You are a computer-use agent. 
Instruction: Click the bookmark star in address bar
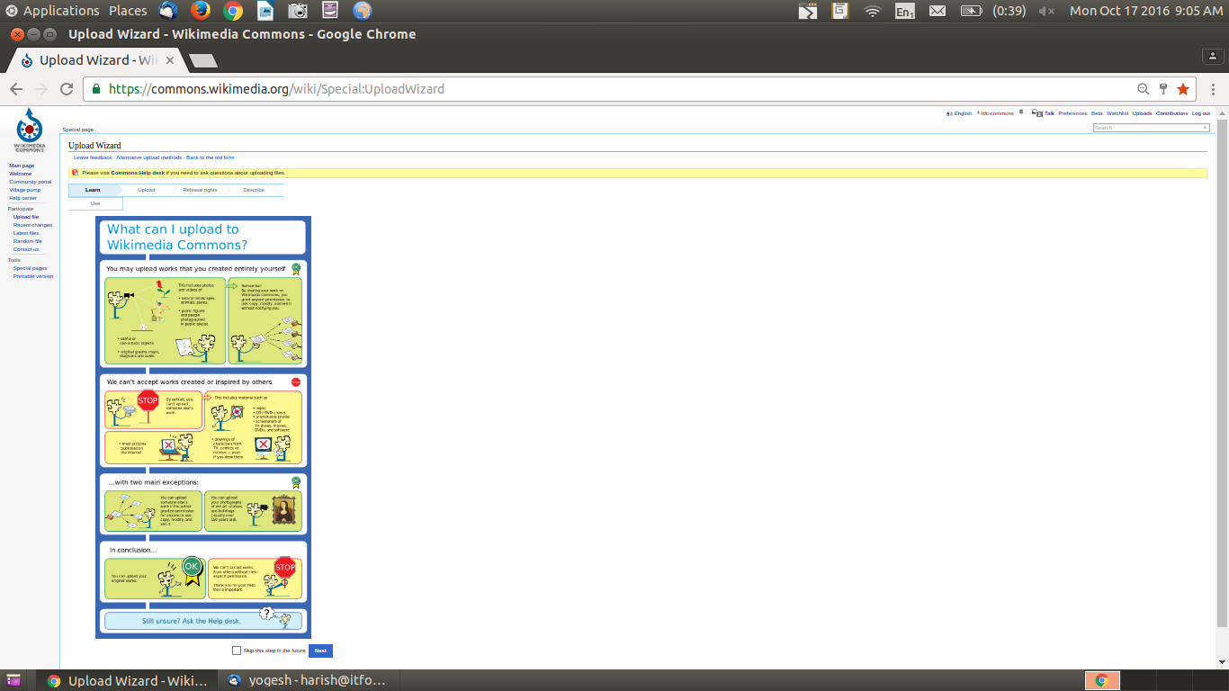pyautogui.click(x=1183, y=89)
